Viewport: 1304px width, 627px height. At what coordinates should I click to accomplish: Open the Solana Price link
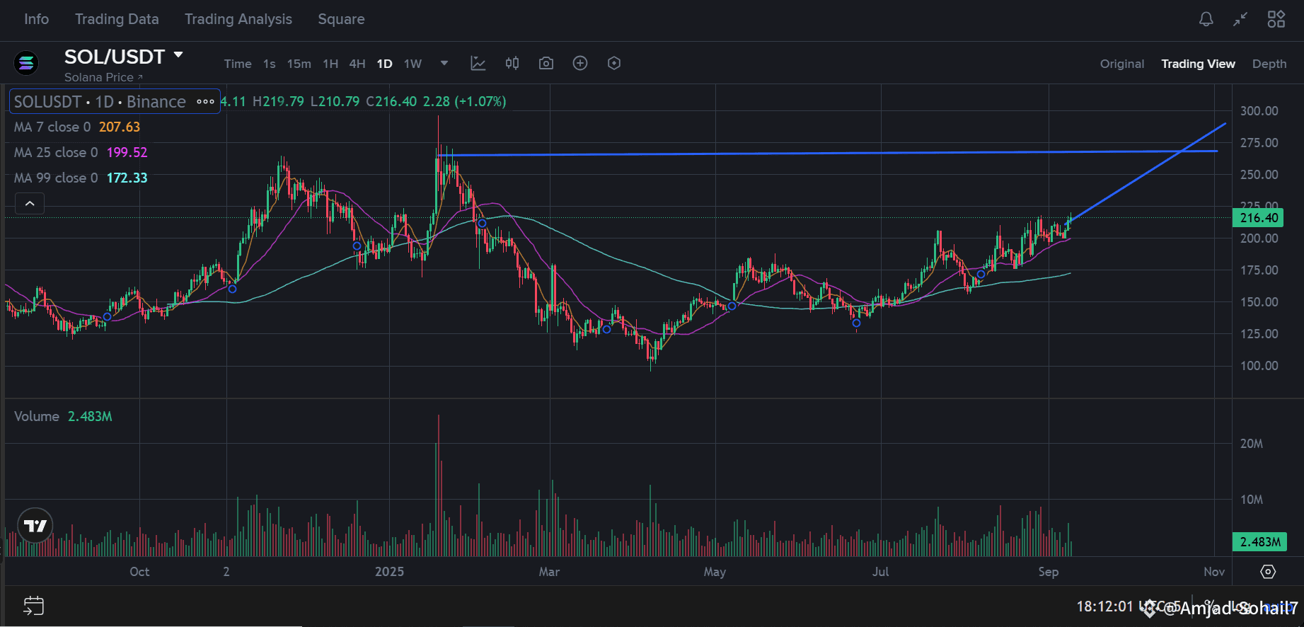pyautogui.click(x=103, y=77)
